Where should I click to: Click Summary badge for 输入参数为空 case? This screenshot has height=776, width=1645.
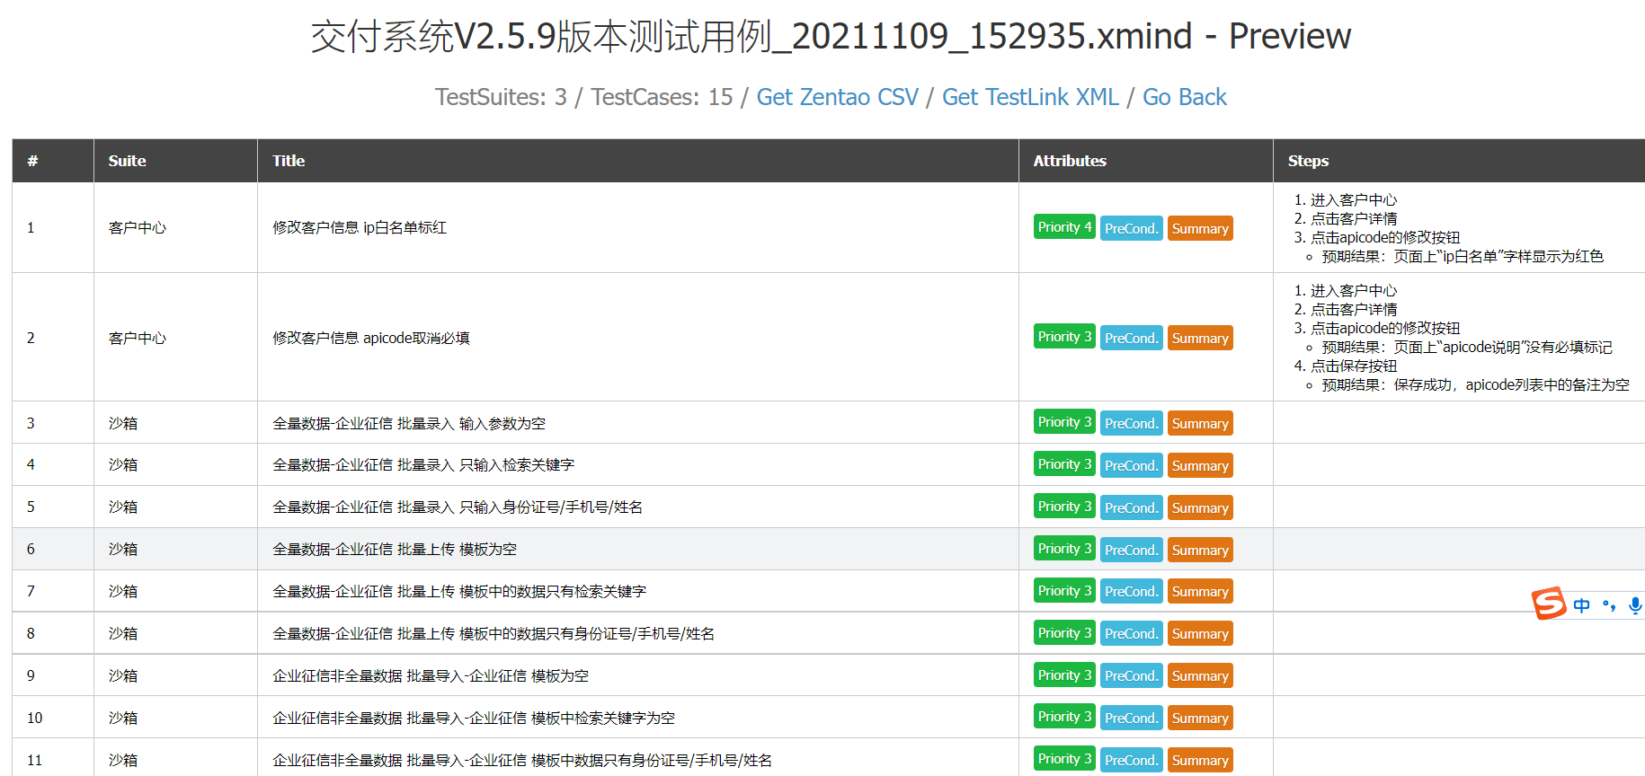[x=1200, y=423]
